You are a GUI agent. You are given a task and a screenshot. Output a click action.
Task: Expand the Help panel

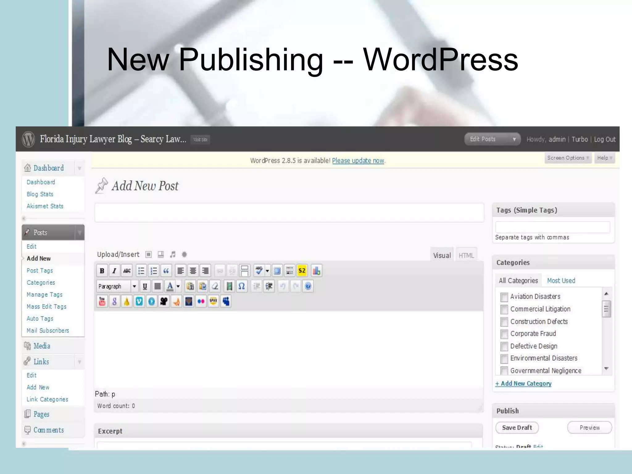coord(605,158)
